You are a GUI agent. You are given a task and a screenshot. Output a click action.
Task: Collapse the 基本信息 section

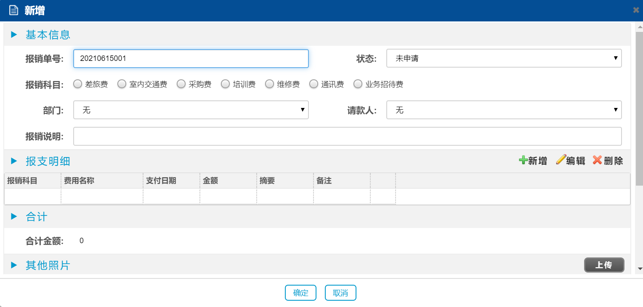(x=14, y=34)
